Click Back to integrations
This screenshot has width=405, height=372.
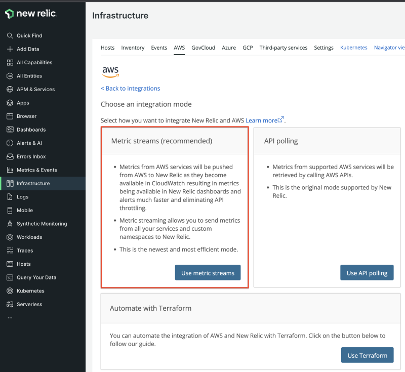[x=131, y=88]
